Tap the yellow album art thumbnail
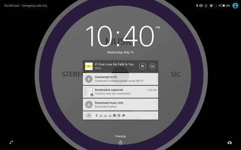The image size is (241, 150). tap(89, 66)
